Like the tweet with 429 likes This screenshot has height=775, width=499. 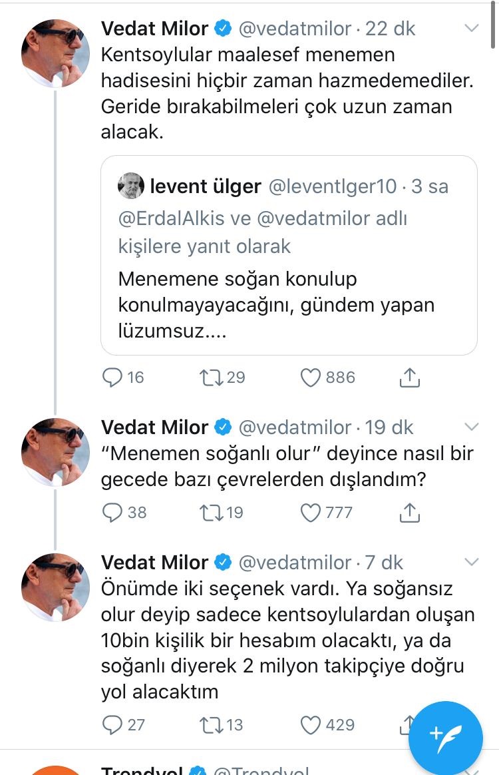tap(311, 724)
